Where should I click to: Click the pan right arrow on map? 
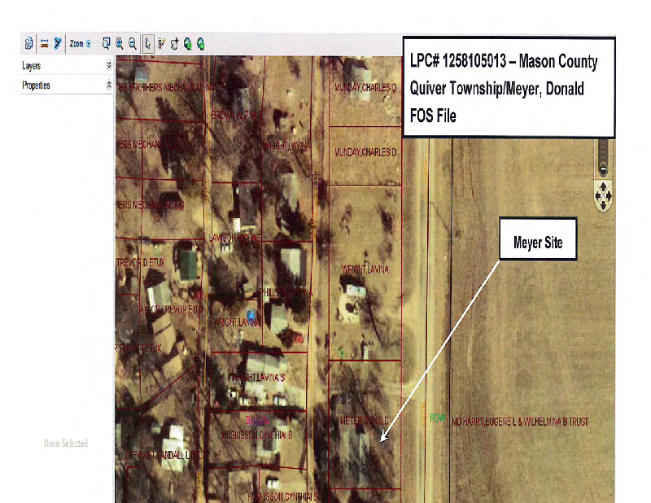pyautogui.click(x=610, y=194)
